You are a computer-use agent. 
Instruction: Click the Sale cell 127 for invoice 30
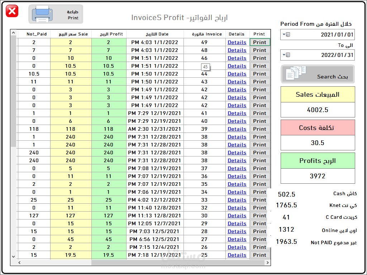coord(71,216)
